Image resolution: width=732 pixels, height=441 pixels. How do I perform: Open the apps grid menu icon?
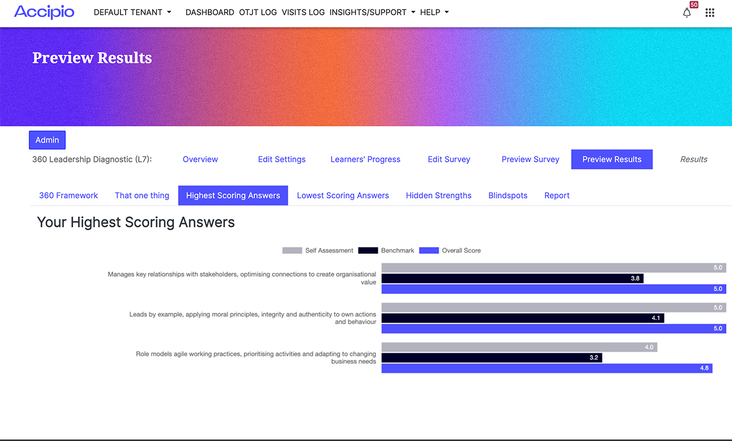(x=709, y=13)
